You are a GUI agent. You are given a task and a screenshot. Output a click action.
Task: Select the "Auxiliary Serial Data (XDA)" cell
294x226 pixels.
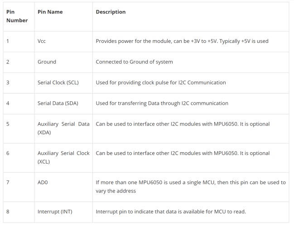pyautogui.click(x=63, y=128)
